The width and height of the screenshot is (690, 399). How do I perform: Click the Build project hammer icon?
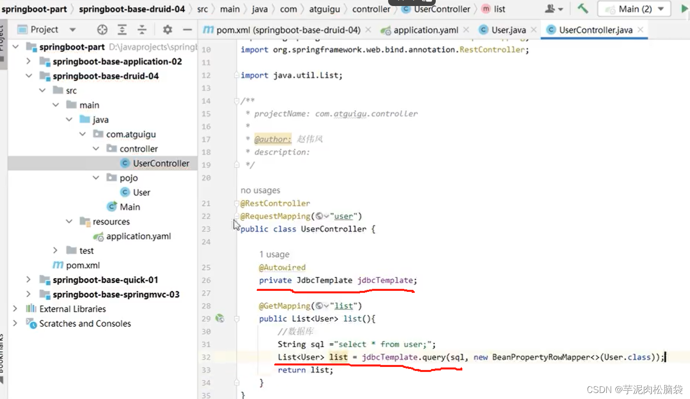583,9
